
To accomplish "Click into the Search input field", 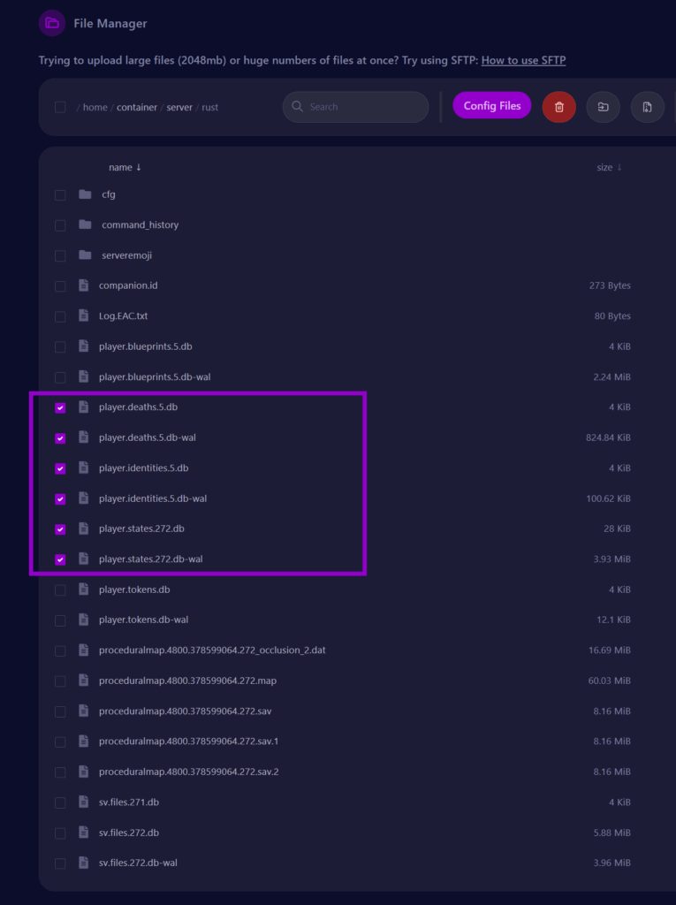I will (362, 107).
